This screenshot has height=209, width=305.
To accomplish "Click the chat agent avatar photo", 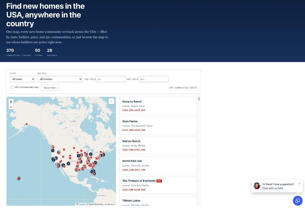I will [257, 186].
